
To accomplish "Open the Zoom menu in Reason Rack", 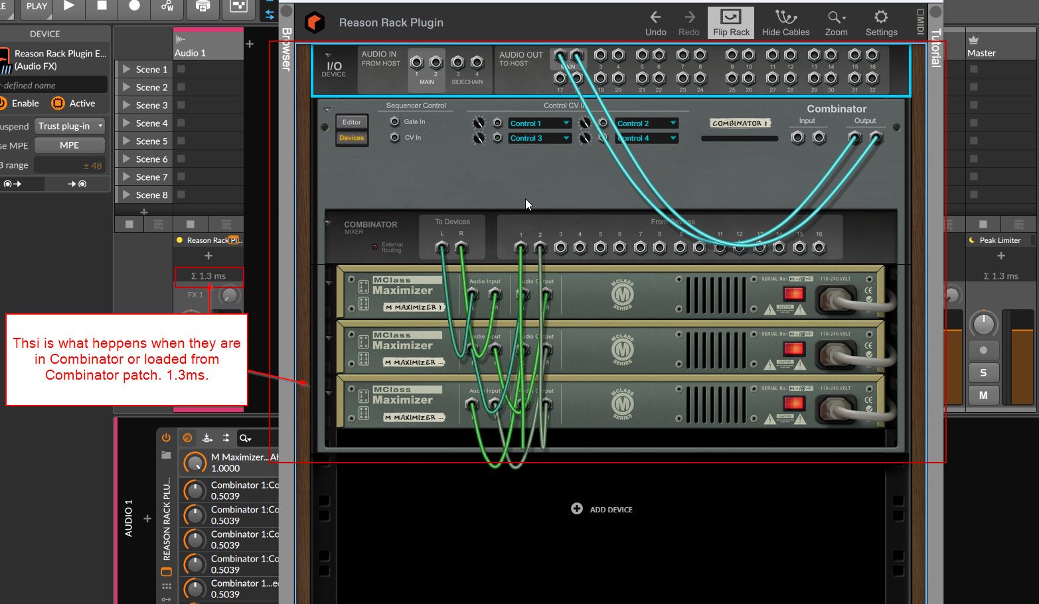I will [836, 23].
